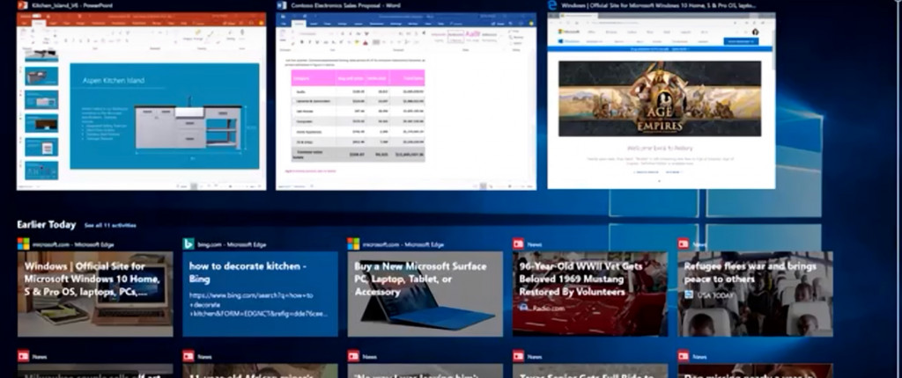Click the News icon above the Refugee card
The image size is (902, 378).
(x=684, y=244)
